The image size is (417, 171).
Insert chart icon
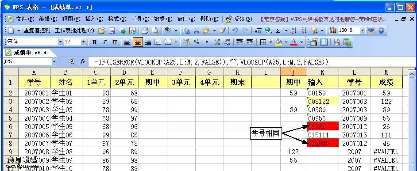[x=332, y=30]
